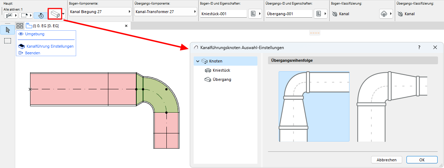Open Bogen properties list button
The width and height of the screenshot is (444, 168).
(x=255, y=14)
